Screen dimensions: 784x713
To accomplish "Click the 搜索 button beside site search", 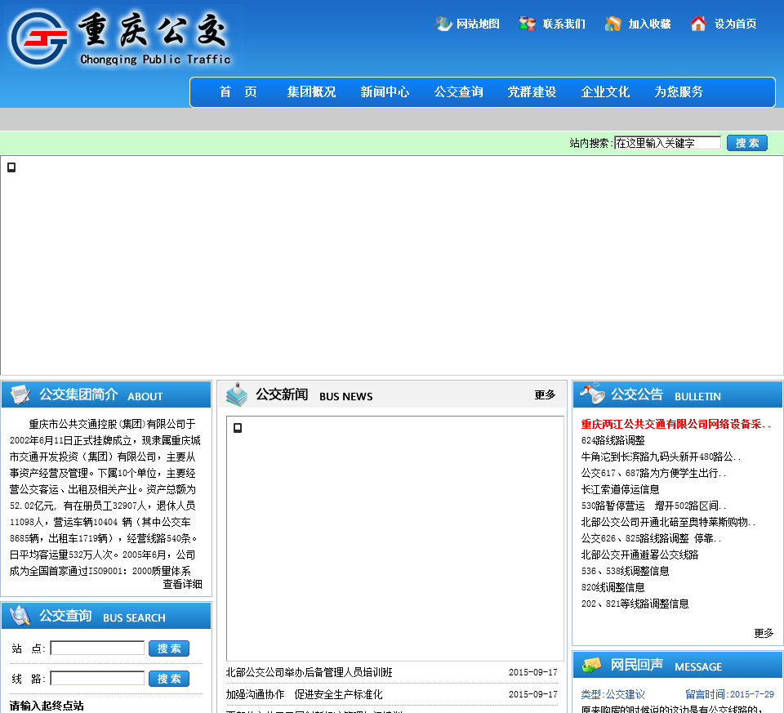I will [747, 143].
